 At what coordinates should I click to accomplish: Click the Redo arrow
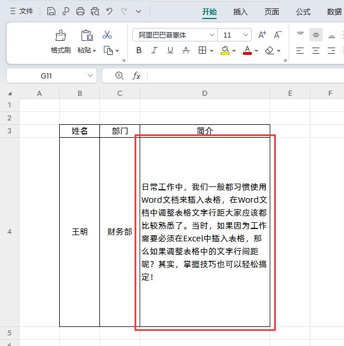click(124, 11)
